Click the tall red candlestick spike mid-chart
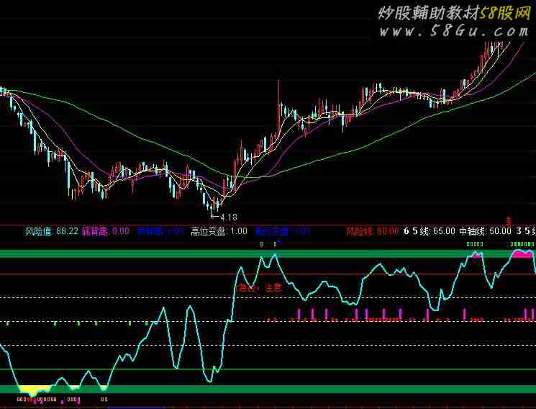The image size is (536, 409). [x=278, y=94]
